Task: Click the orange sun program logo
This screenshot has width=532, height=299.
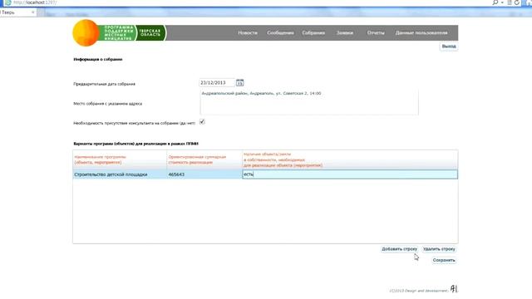Action: coord(86,33)
